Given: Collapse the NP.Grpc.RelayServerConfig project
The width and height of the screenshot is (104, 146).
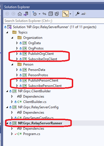Looking at the screenshot, I should pos(7,107).
